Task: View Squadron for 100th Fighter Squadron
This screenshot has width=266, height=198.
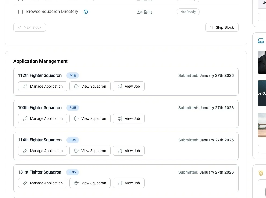Action: (x=90, y=118)
